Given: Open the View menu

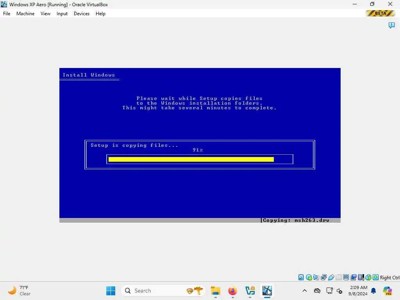Looking at the screenshot, I should (45, 14).
